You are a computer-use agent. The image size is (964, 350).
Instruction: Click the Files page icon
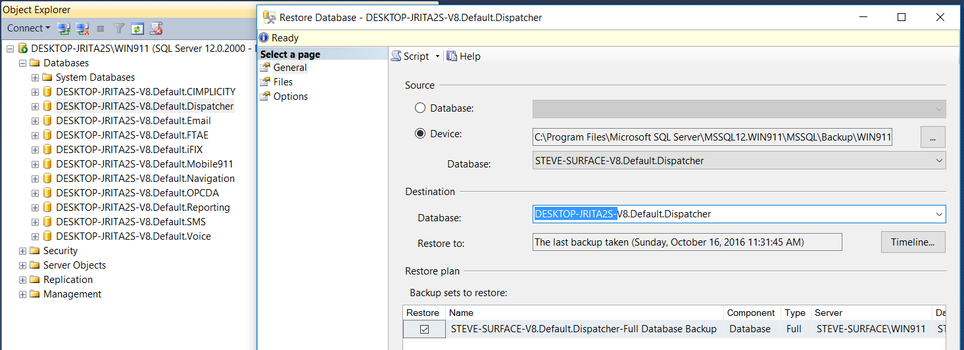click(265, 82)
